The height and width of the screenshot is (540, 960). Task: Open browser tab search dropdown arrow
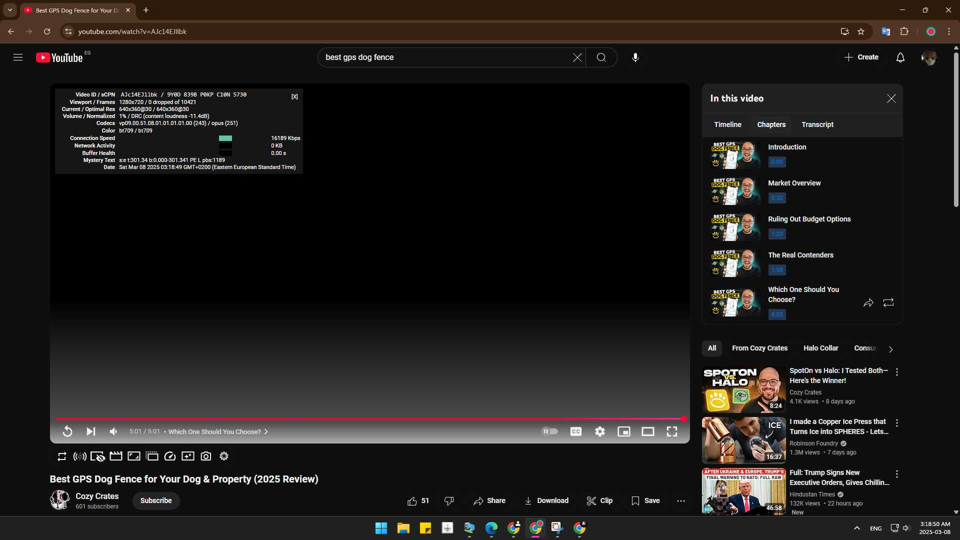coord(9,10)
